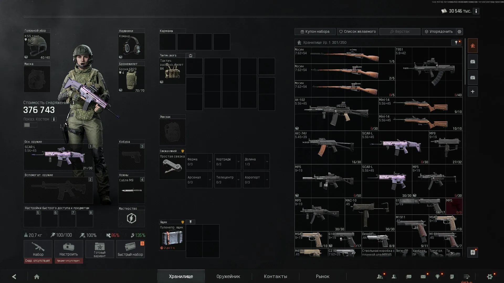
Task: Open the friends list icon
Action: pyautogui.click(x=394, y=277)
